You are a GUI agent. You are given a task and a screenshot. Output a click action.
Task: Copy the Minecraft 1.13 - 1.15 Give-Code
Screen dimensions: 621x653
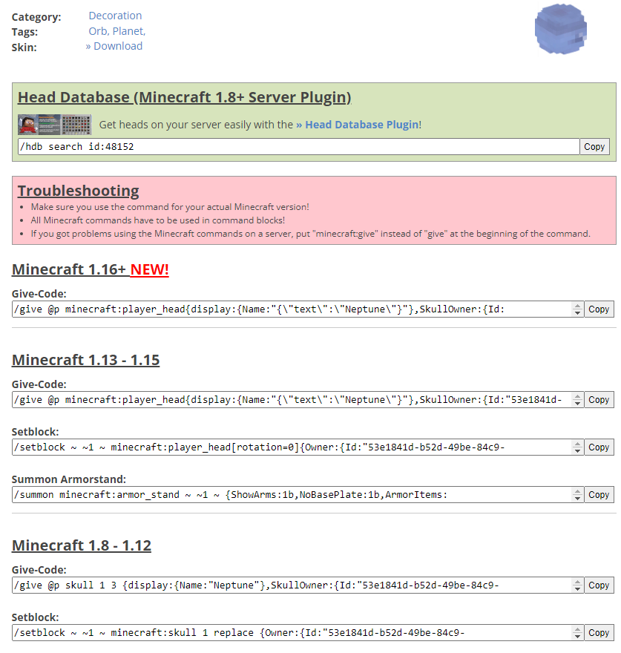tap(599, 399)
